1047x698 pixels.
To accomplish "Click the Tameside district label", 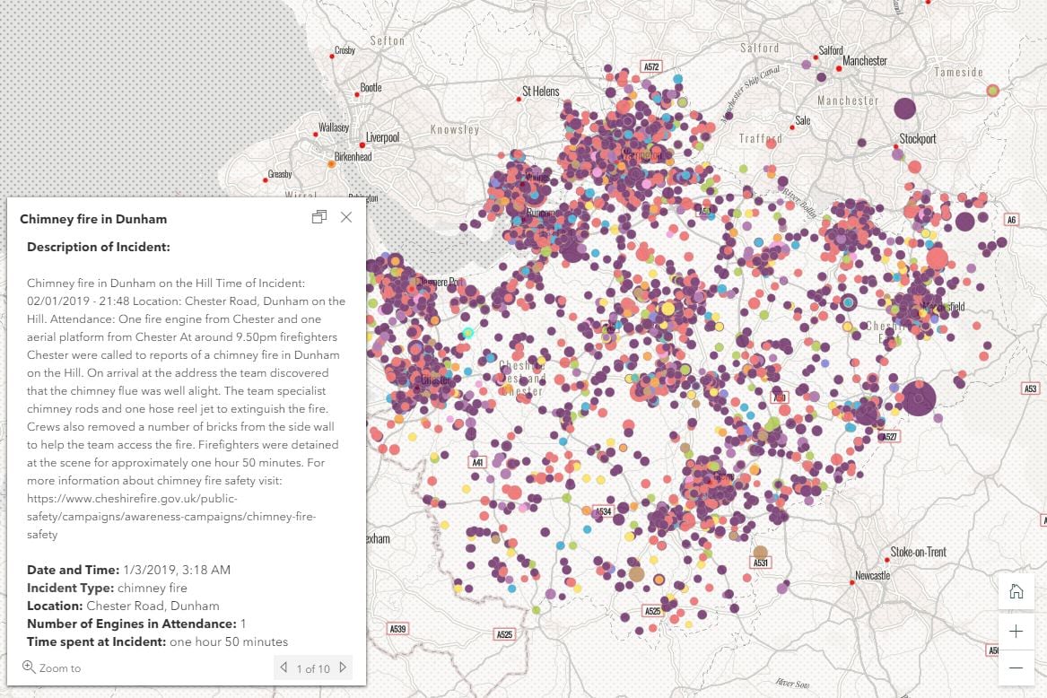I will 958,72.
